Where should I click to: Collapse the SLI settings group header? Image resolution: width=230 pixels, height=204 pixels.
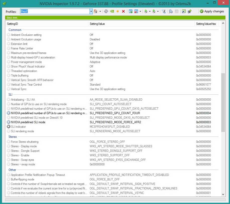point(10,95)
